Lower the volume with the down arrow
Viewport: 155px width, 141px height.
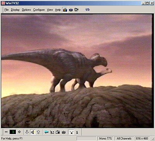[27, 132]
